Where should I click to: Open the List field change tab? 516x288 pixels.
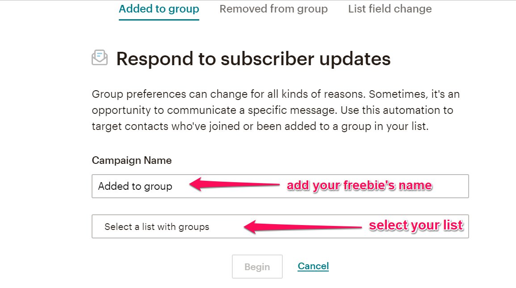(x=390, y=9)
